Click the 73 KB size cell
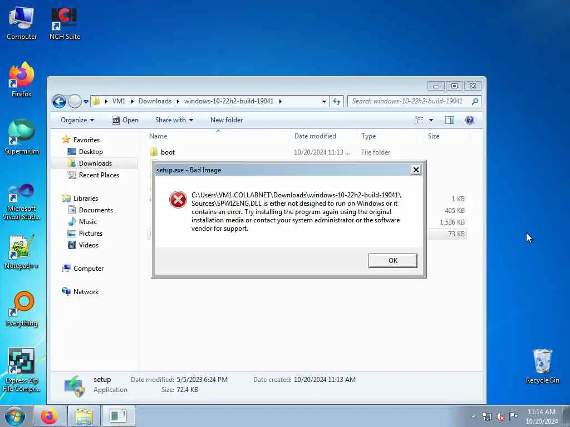Screen dimensions: 570x427 point(456,234)
